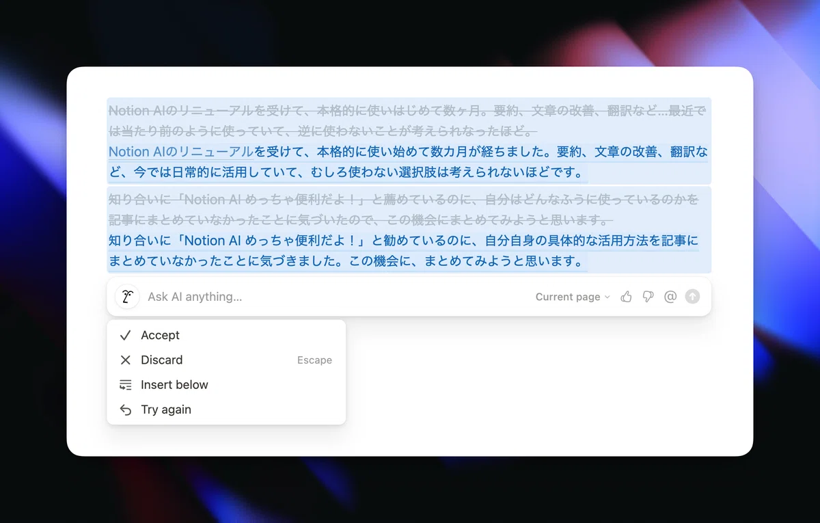Choose Insert below menu entry

[x=226, y=385]
